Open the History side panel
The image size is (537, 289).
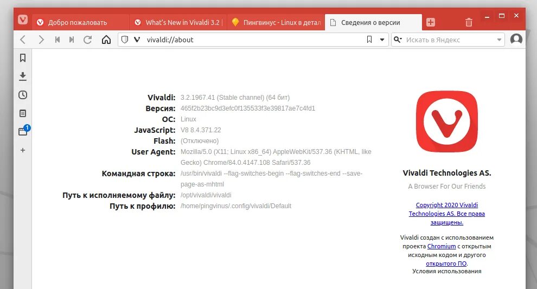23,95
